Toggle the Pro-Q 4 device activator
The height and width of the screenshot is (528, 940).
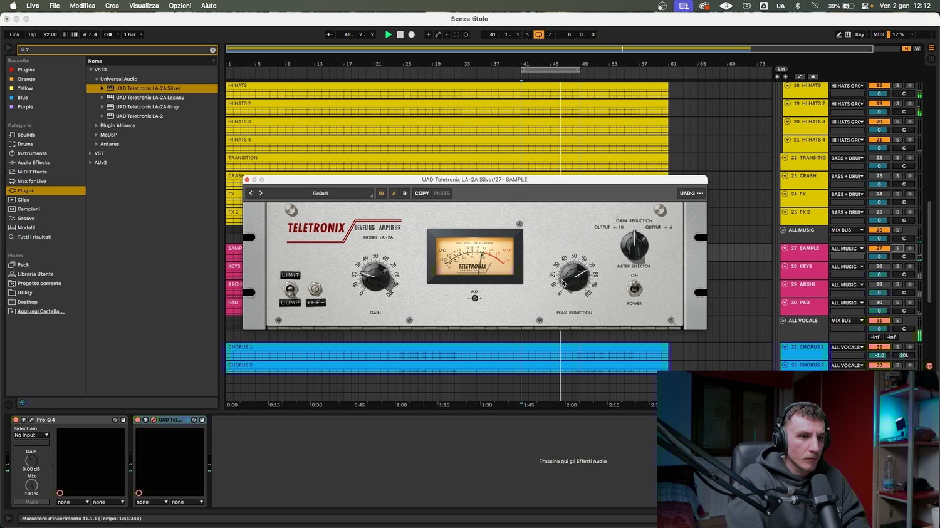click(16, 420)
